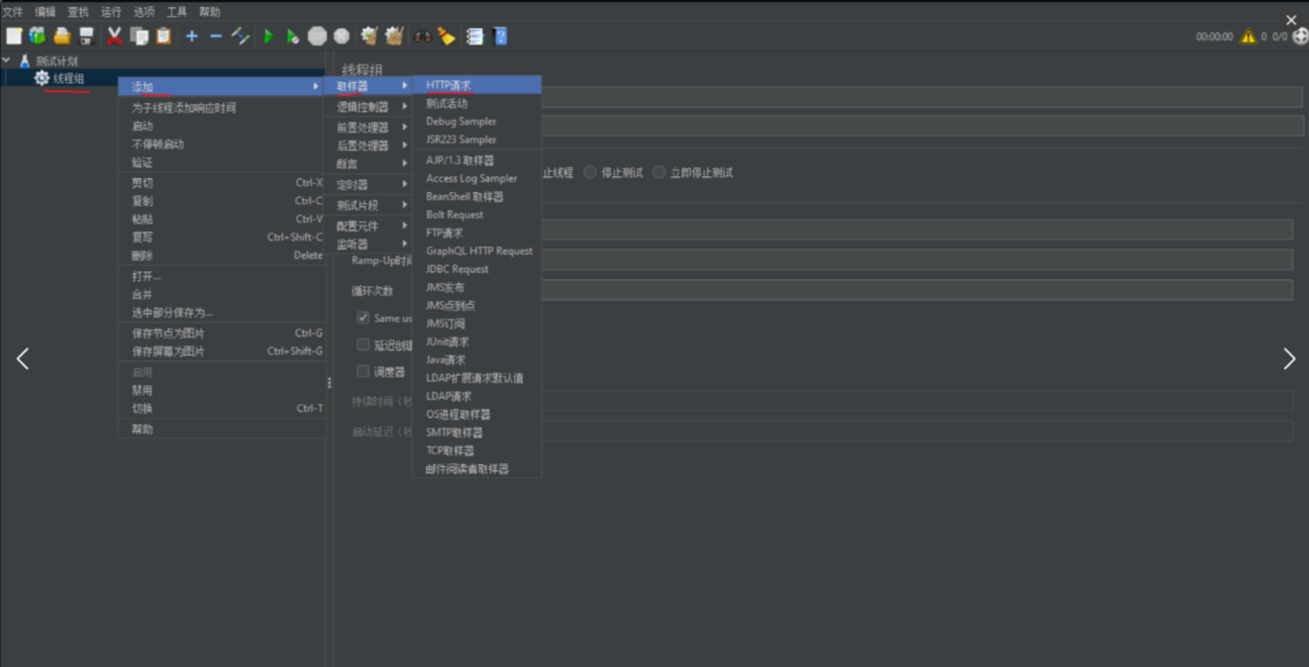
Task: Click the broom Reset Search icon
Action: 448,37
